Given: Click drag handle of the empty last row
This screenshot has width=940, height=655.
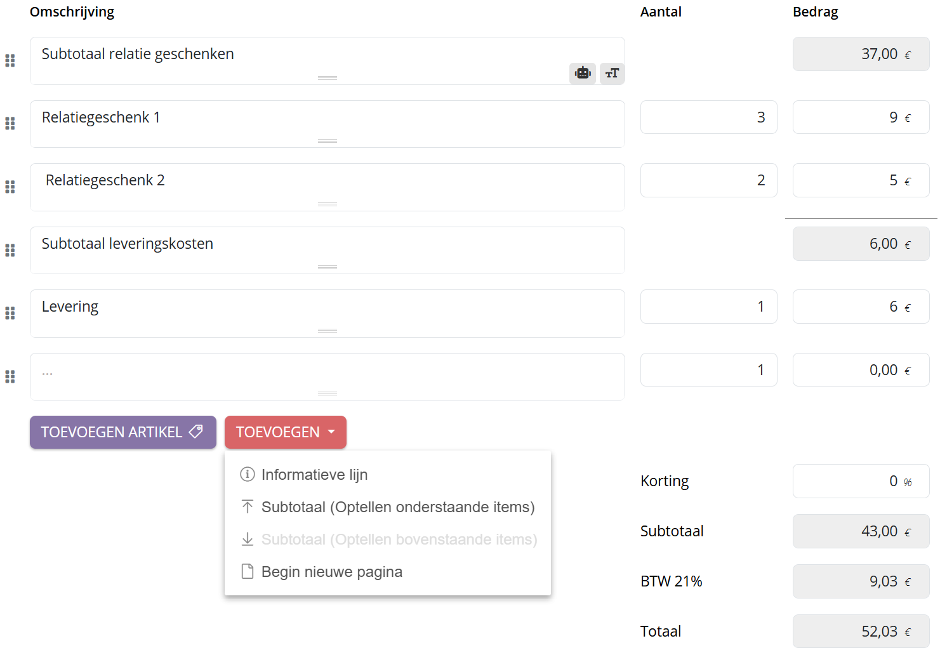Looking at the screenshot, I should pyautogui.click(x=10, y=376).
